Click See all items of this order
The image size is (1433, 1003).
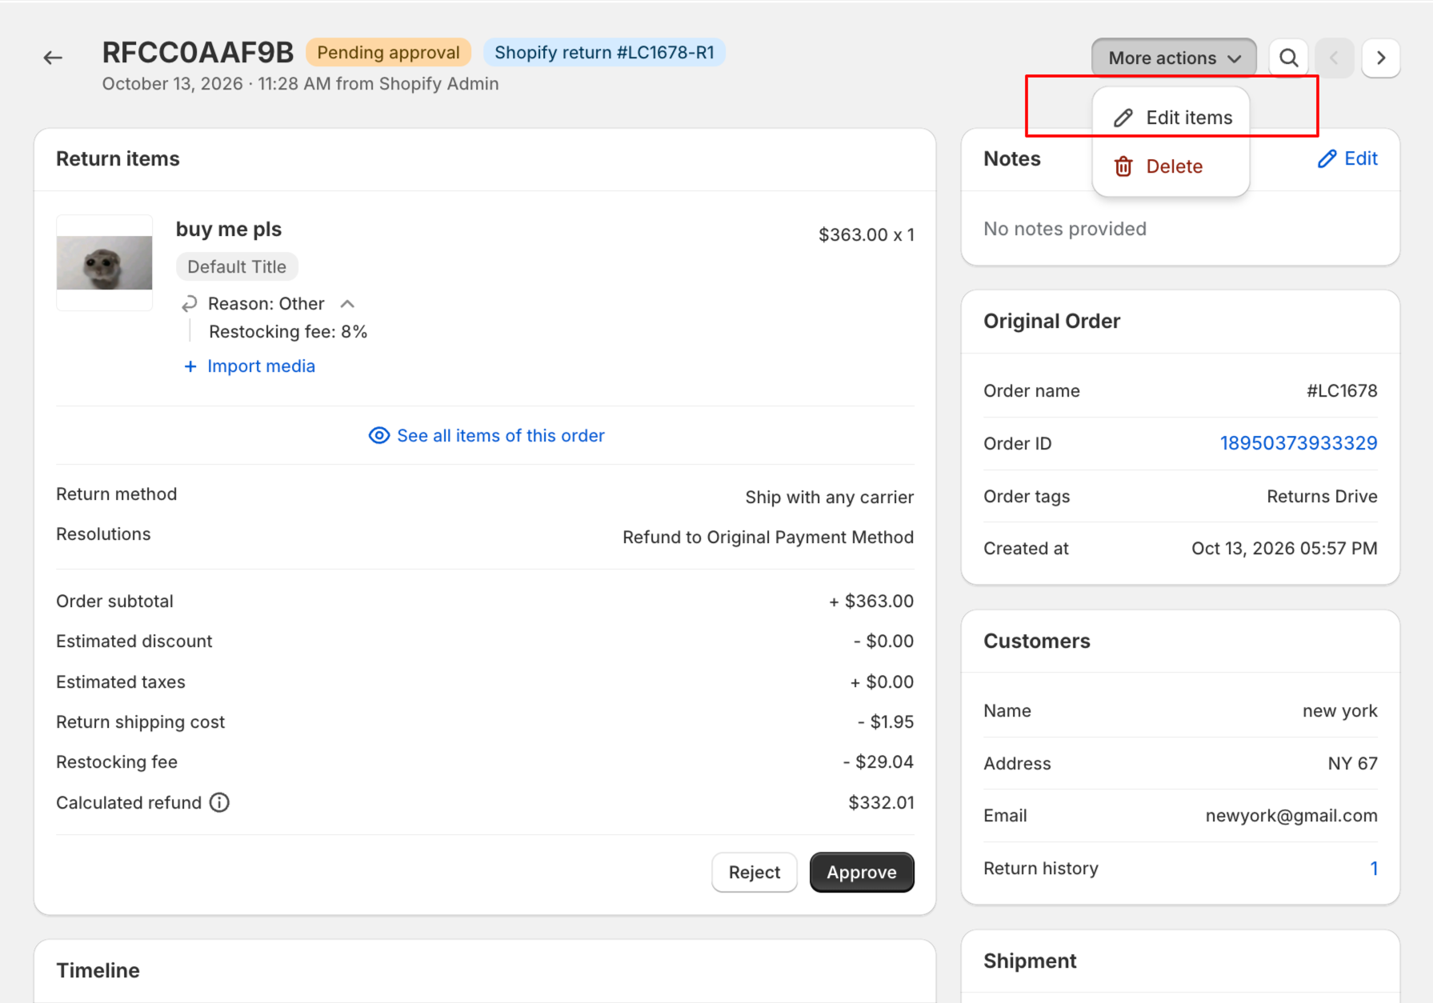[486, 436]
